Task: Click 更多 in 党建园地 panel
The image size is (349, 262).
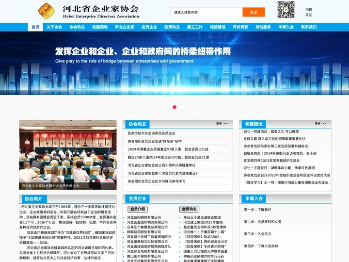Action: click(x=320, y=123)
